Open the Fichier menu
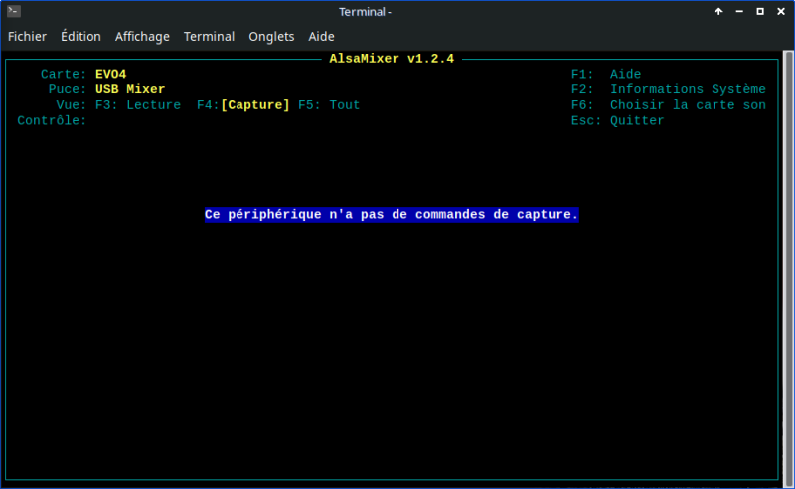Image resolution: width=795 pixels, height=489 pixels. coord(27,37)
